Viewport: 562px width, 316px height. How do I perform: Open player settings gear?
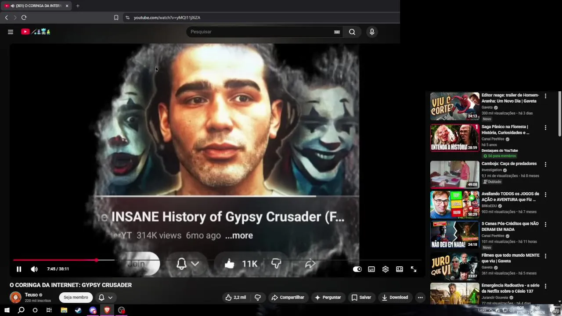click(x=385, y=269)
